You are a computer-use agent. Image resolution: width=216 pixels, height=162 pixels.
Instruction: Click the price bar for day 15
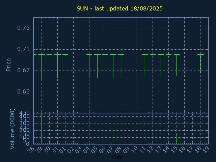(x=177, y=65)
